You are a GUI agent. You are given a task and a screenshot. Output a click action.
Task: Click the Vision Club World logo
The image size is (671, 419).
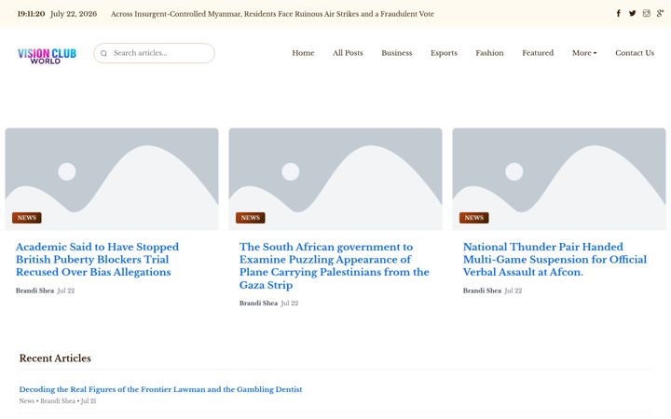pyautogui.click(x=48, y=56)
